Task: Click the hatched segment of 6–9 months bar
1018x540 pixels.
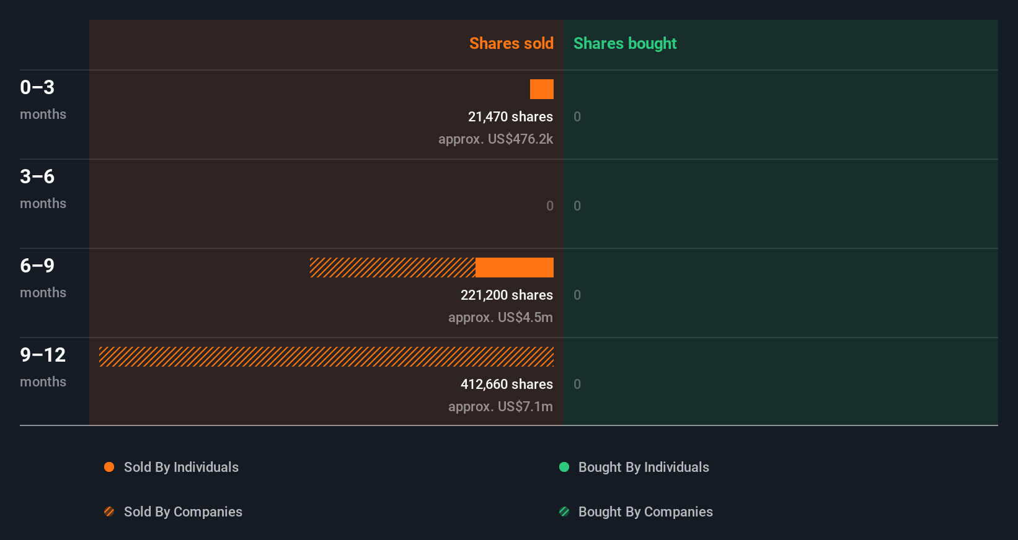Action: point(392,268)
